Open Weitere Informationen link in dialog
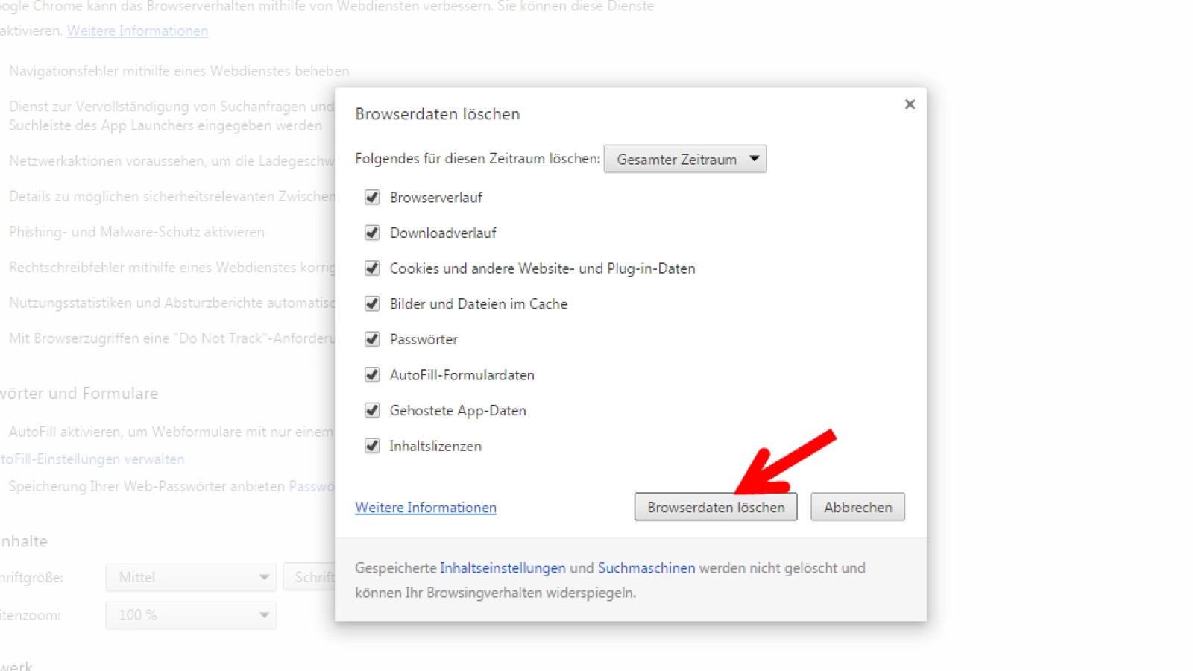The height and width of the screenshot is (671, 1193). click(x=426, y=507)
